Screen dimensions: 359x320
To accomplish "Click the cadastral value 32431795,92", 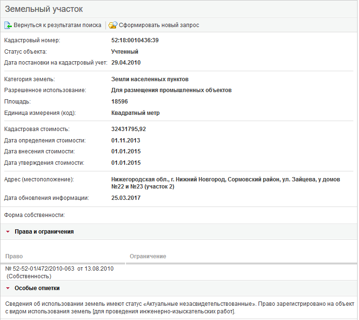I will tap(129, 129).
